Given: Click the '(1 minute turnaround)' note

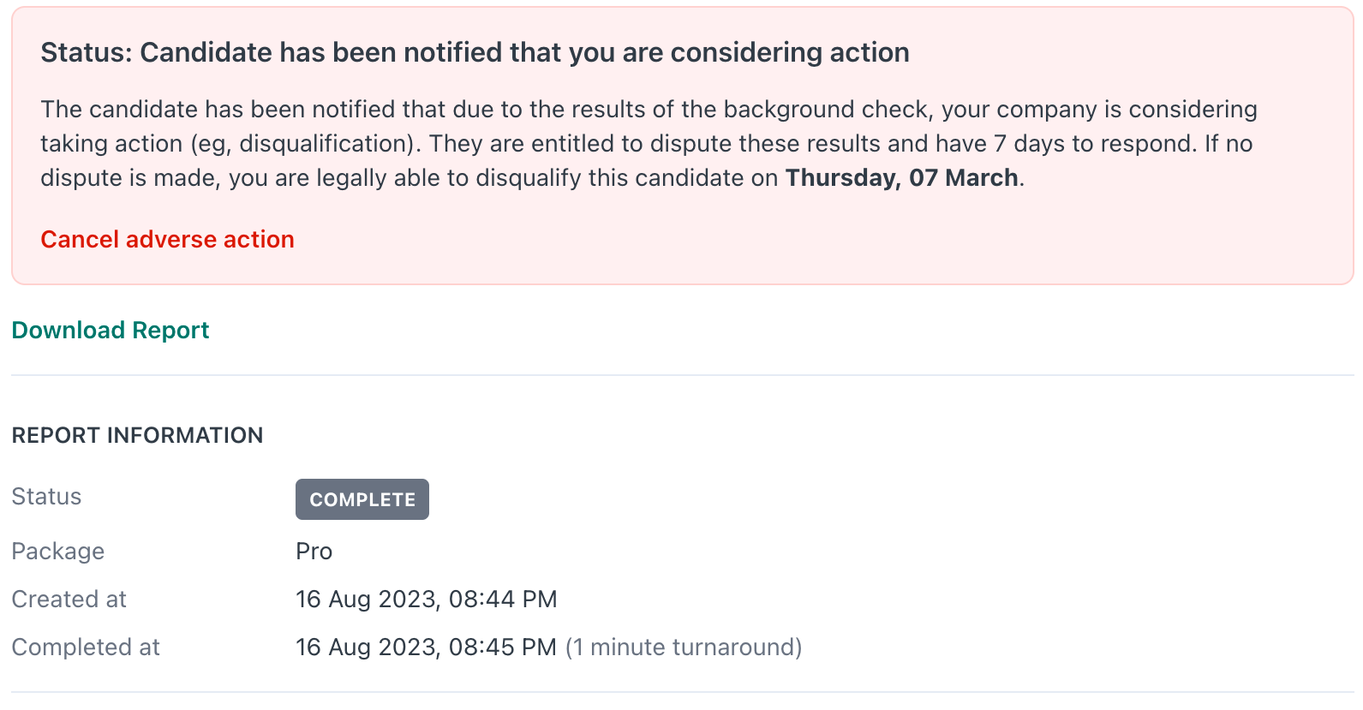Looking at the screenshot, I should [684, 647].
